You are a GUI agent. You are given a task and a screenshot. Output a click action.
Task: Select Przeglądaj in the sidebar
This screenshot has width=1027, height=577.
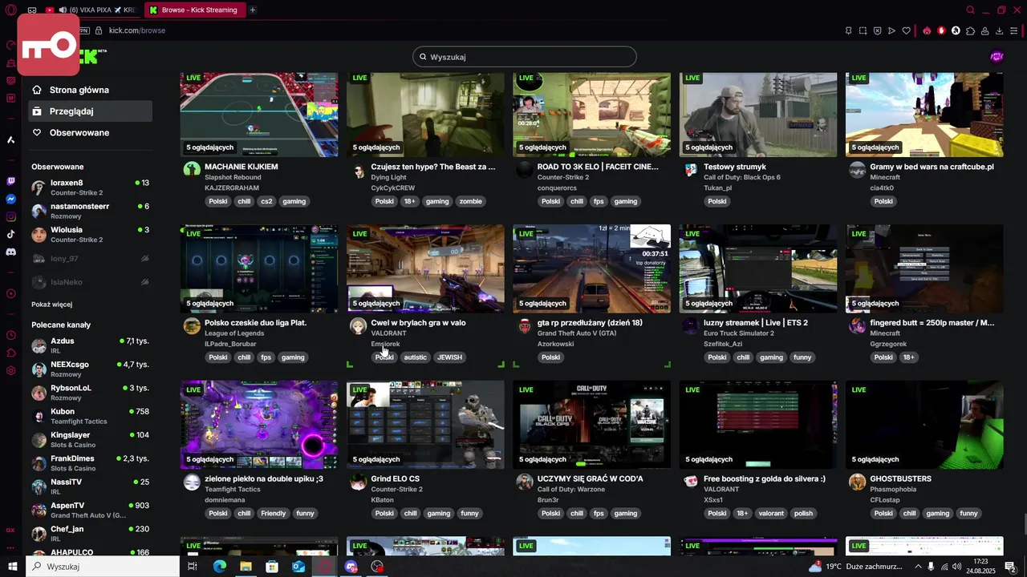click(89, 111)
